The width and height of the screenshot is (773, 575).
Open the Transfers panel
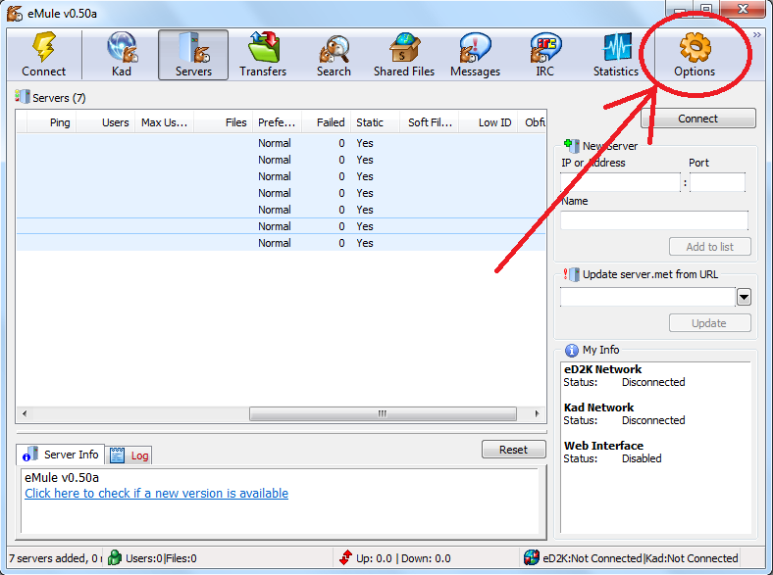(263, 54)
